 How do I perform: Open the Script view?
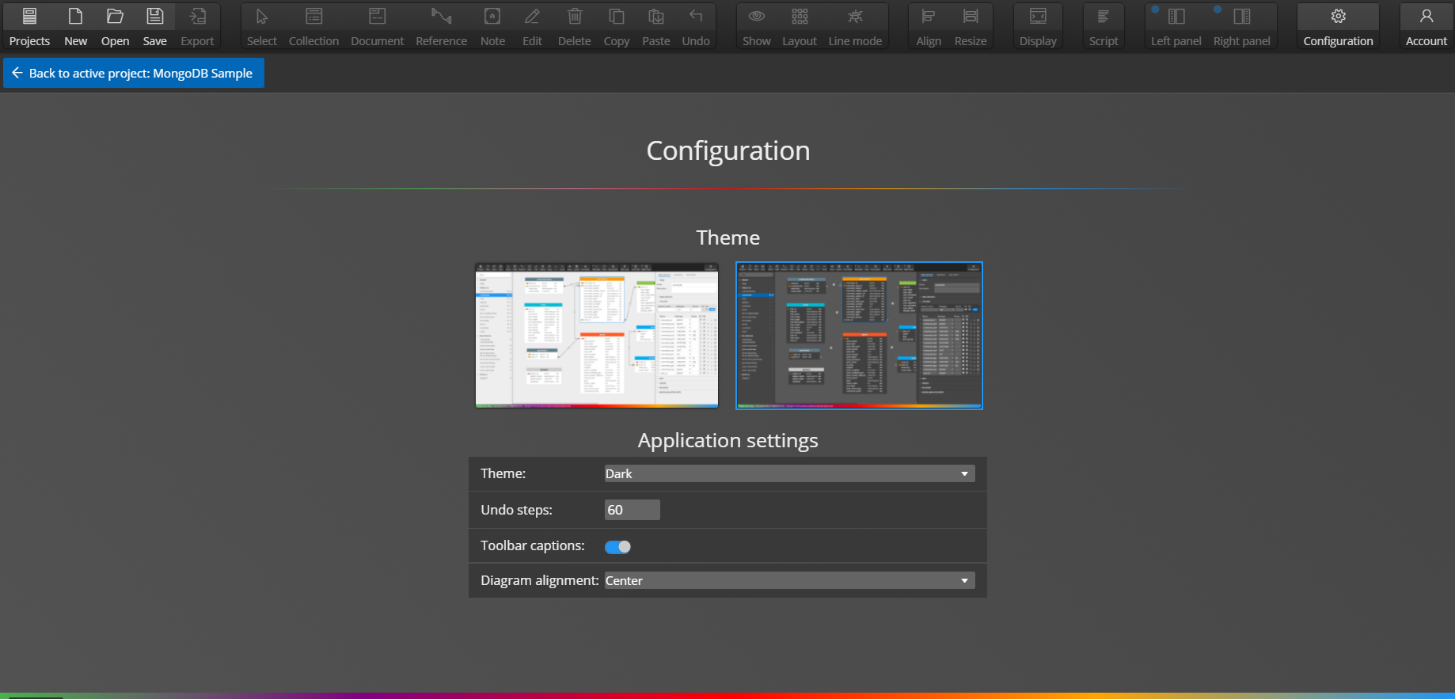pos(1104,27)
